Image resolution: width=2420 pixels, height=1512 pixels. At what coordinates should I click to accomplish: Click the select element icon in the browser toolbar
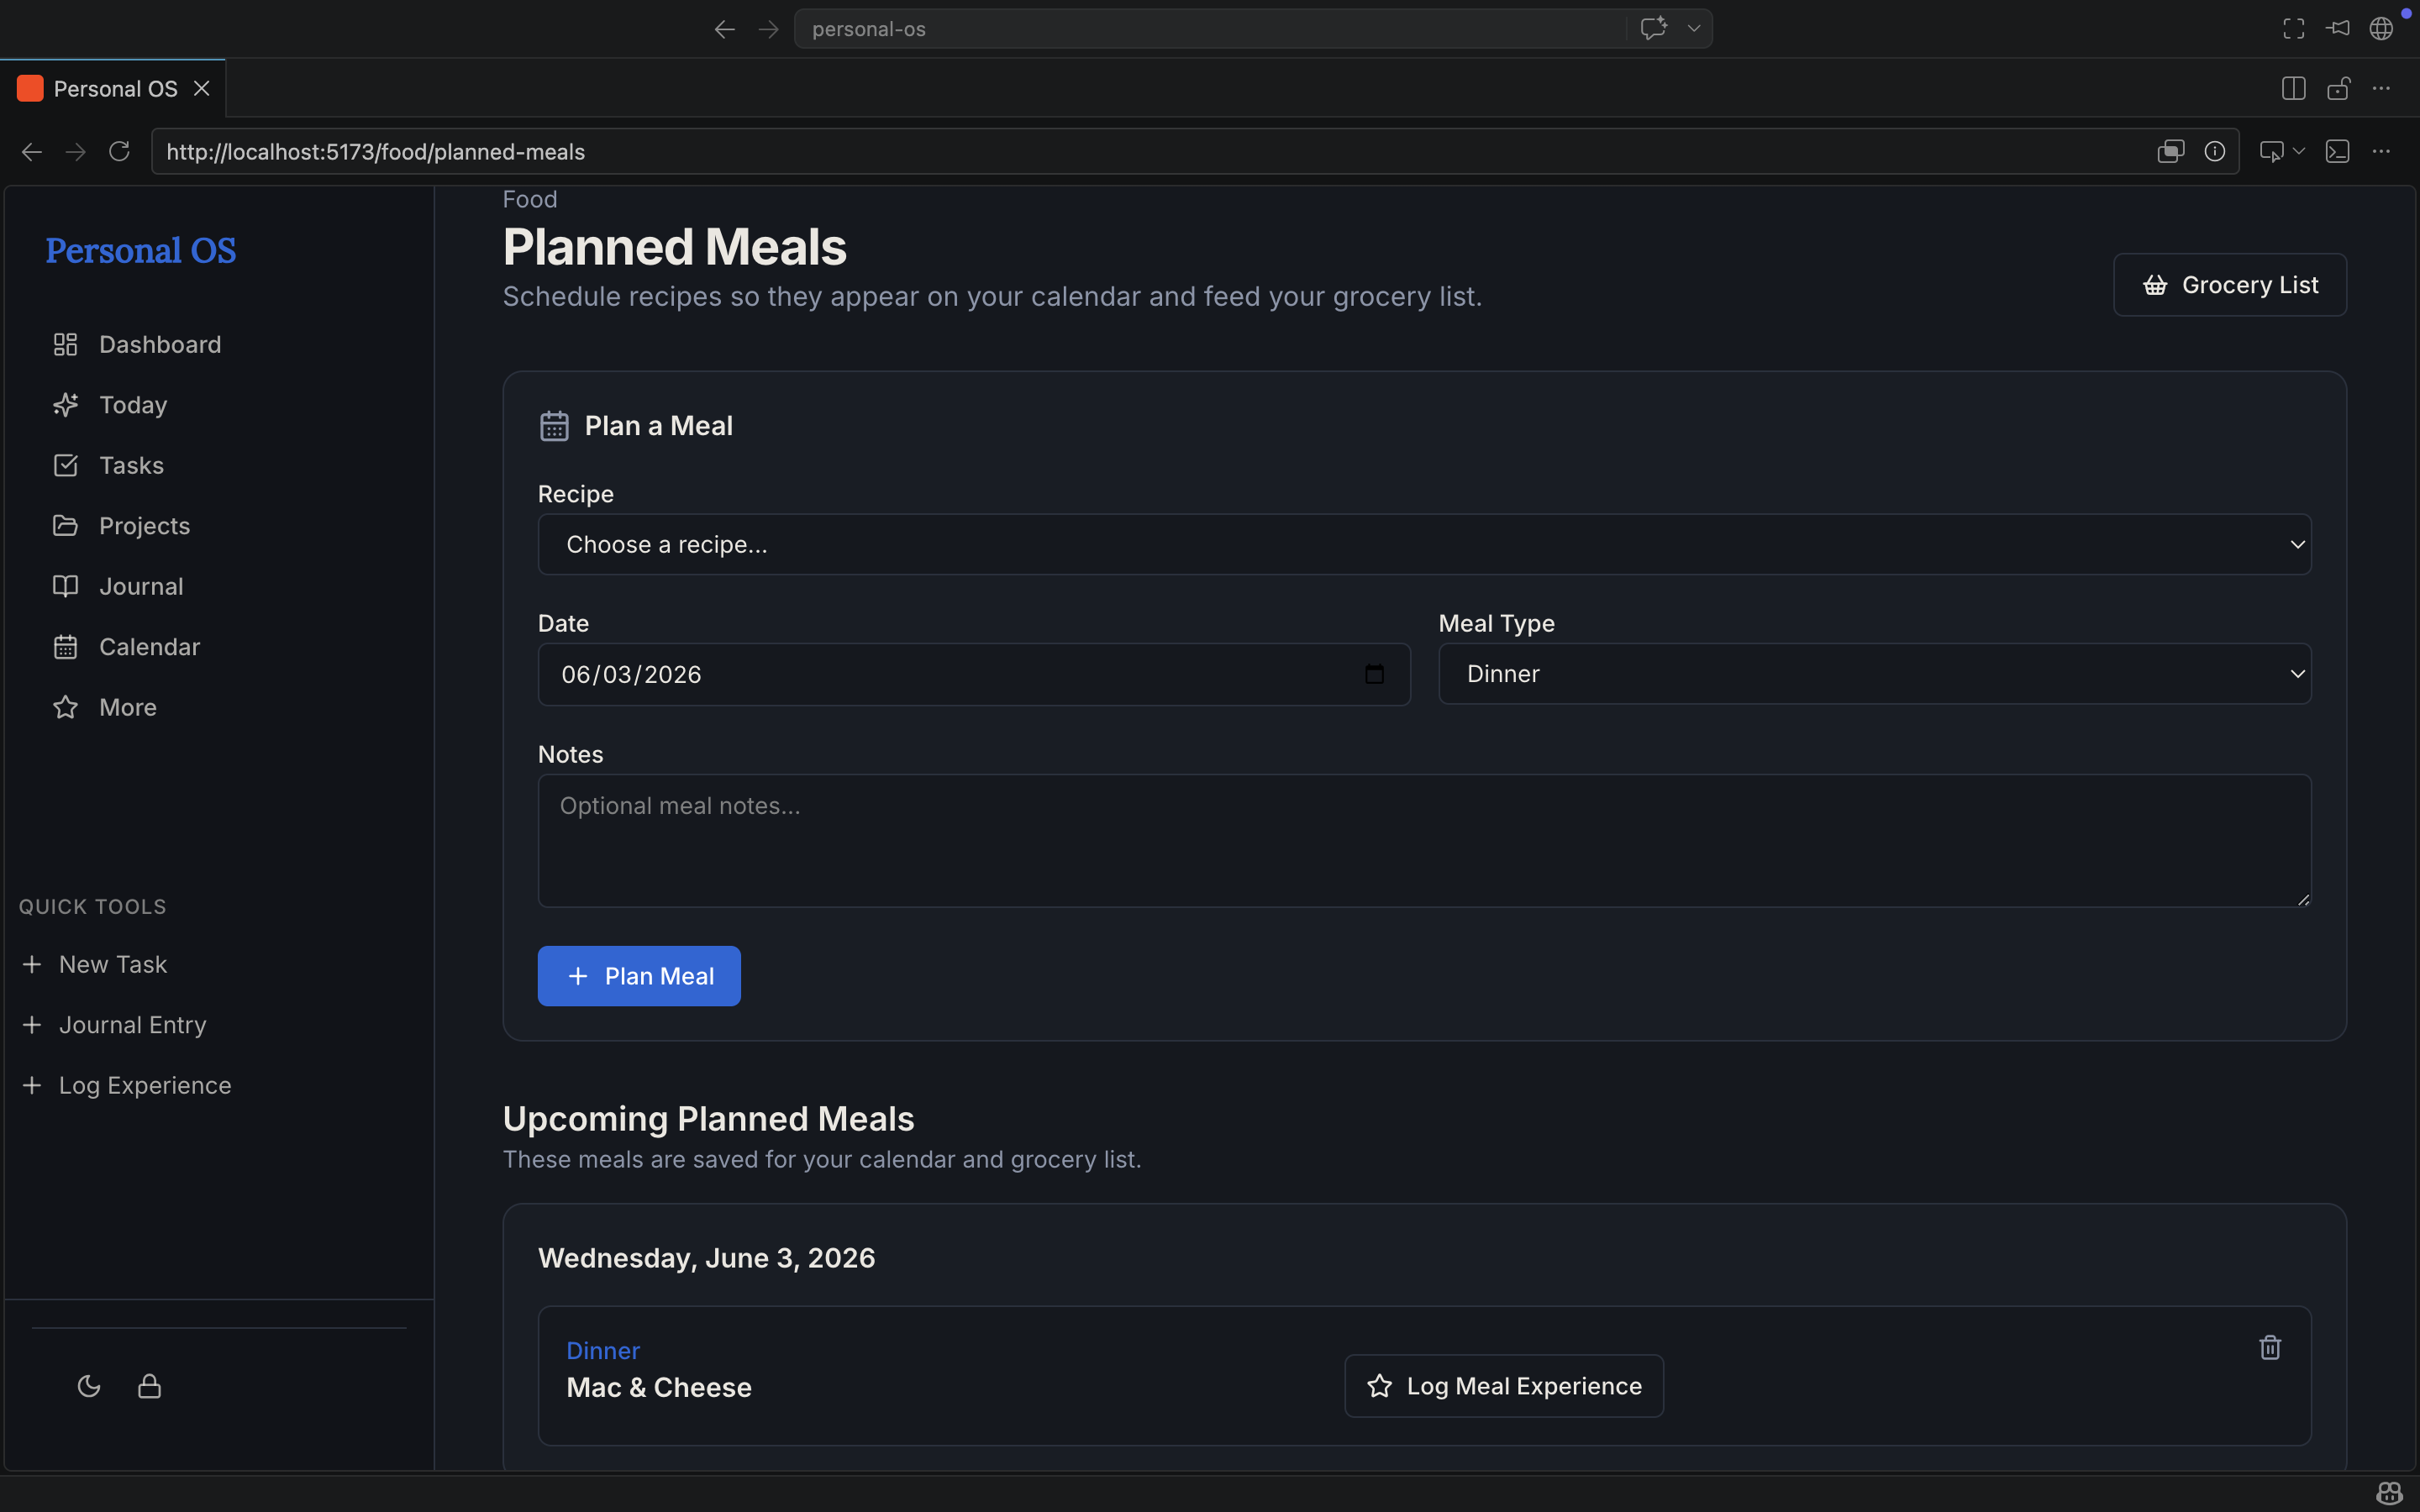[x=2272, y=151]
